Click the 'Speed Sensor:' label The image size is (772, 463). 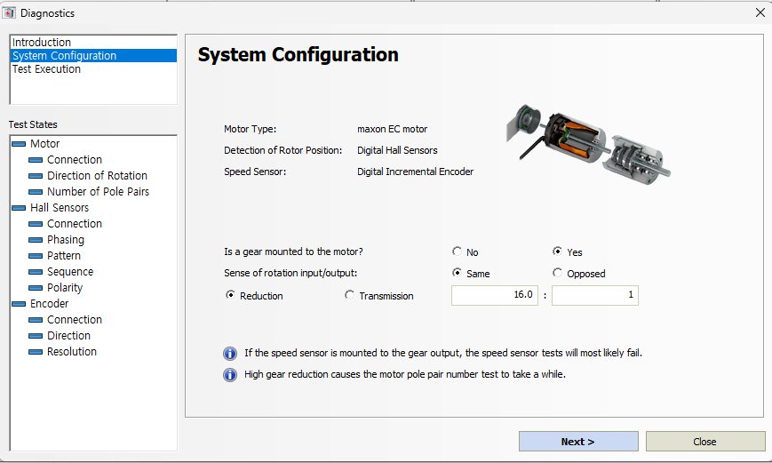(x=255, y=172)
